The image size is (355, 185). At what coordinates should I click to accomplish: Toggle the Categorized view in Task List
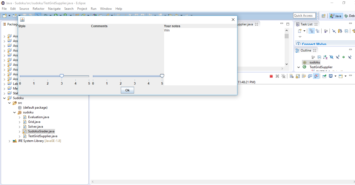tap(311, 31)
